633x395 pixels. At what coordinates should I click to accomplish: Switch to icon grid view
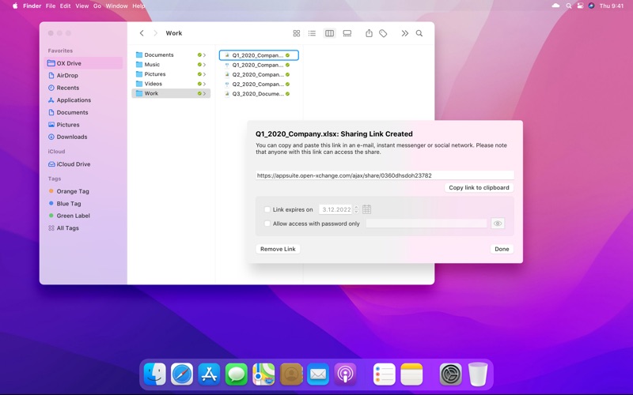[297, 33]
